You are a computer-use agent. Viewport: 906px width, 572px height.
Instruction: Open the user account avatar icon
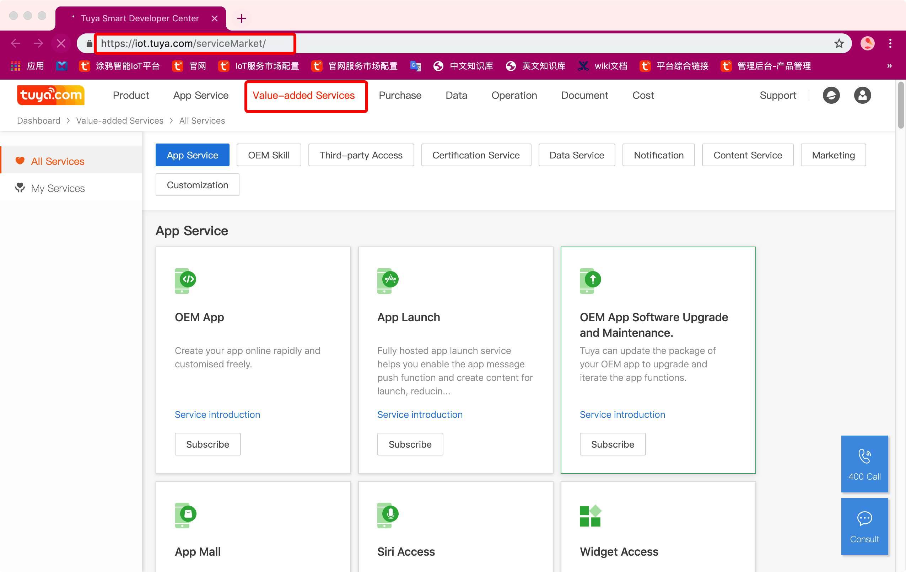click(862, 95)
